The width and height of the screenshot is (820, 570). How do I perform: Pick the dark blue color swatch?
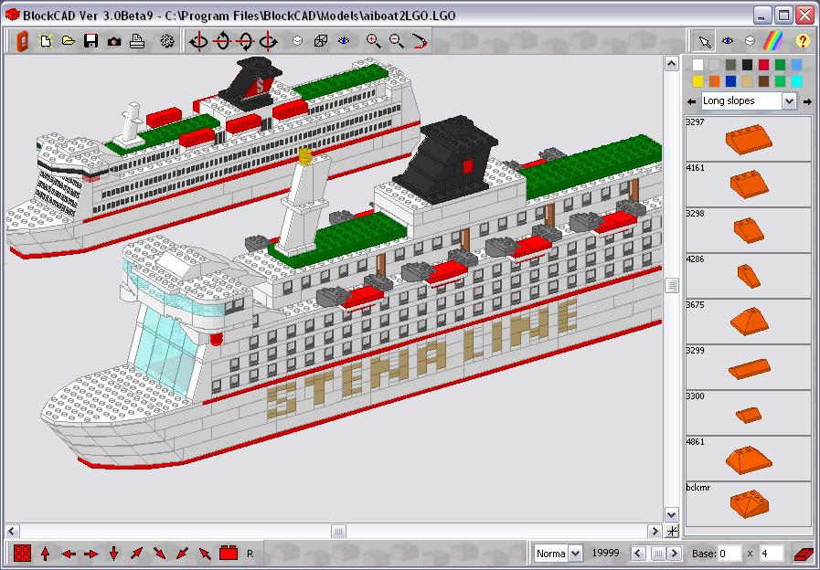pyautogui.click(x=730, y=81)
